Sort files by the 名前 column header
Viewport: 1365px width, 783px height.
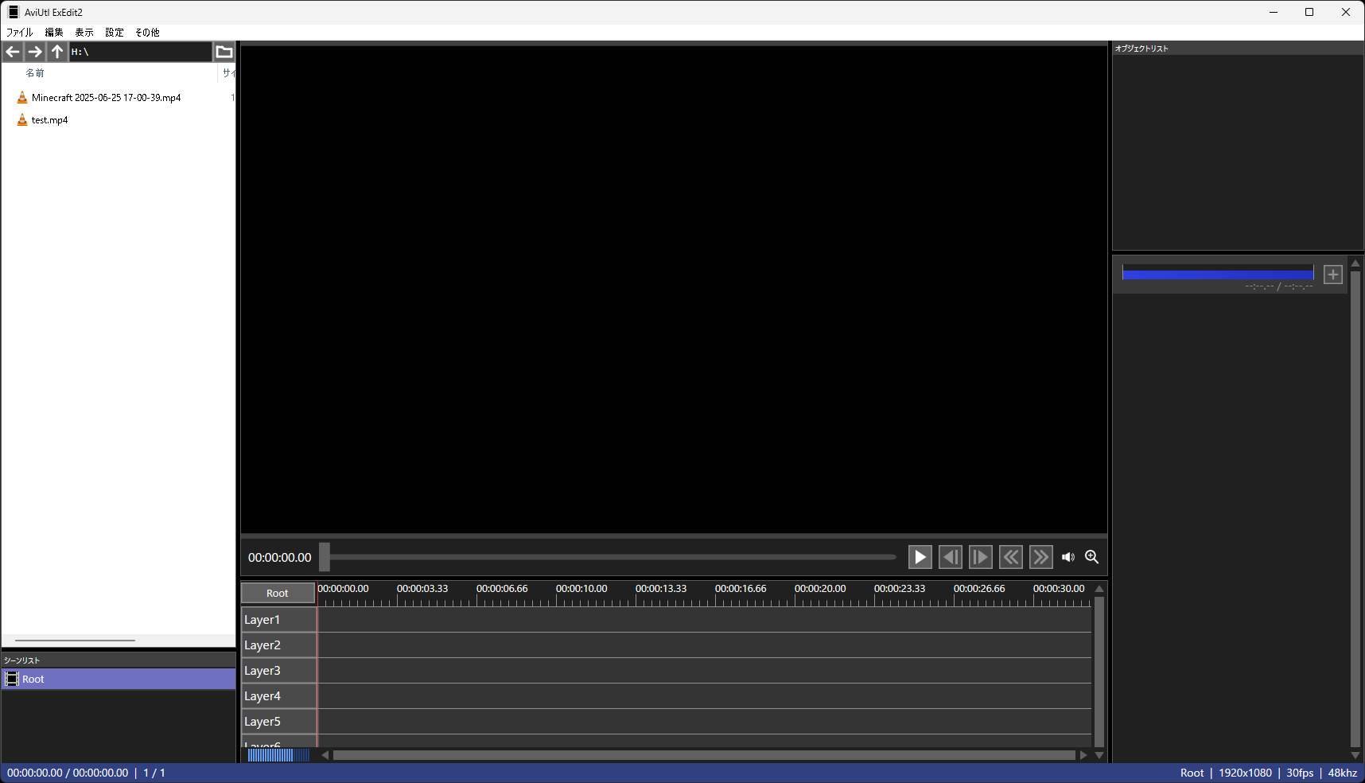35,73
